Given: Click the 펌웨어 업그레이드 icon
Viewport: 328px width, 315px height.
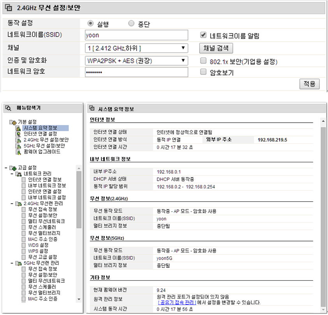Looking at the screenshot, I should tap(18, 152).
